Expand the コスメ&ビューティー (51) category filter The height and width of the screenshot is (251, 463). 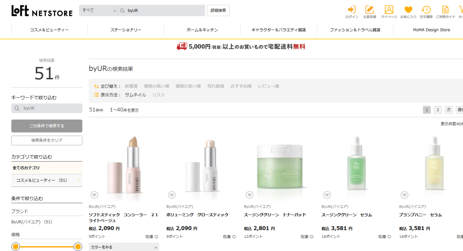click(x=47, y=180)
